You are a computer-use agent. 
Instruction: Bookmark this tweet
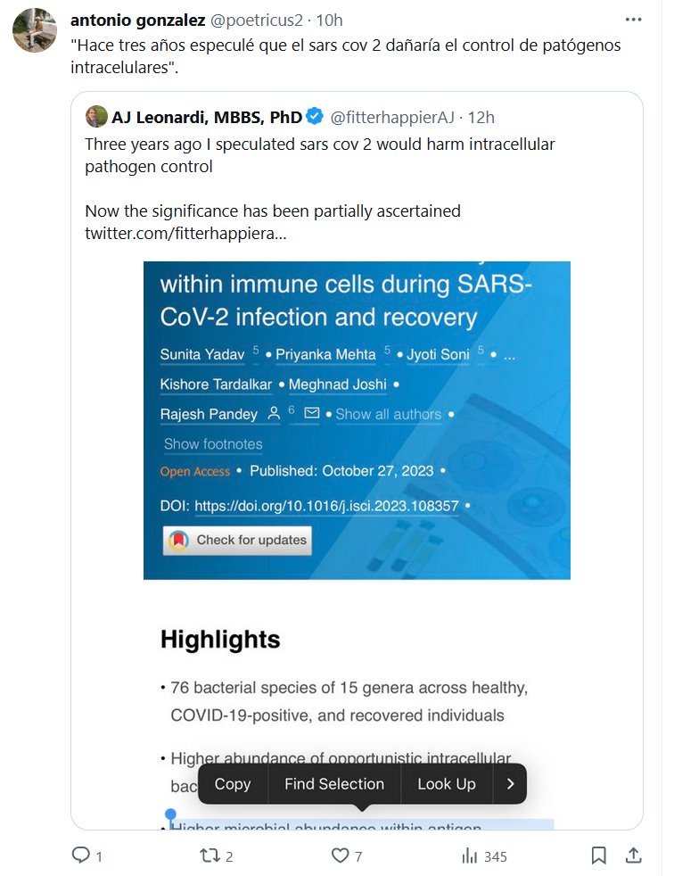tap(599, 855)
